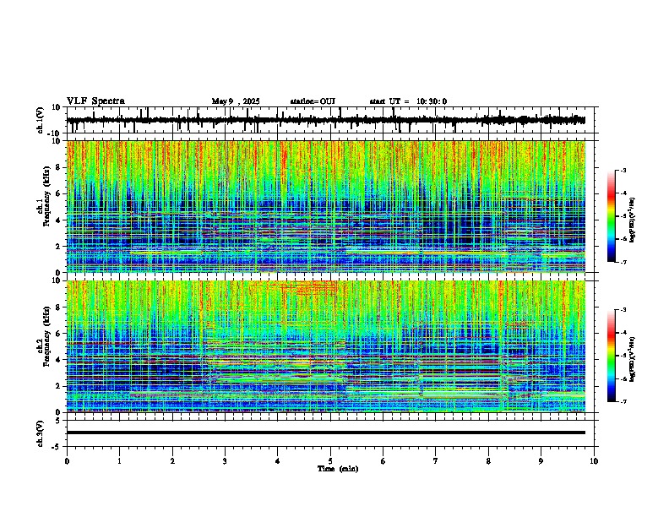Click time axis tick label "5"
This screenshot has height=517, width=669.
[330, 461]
